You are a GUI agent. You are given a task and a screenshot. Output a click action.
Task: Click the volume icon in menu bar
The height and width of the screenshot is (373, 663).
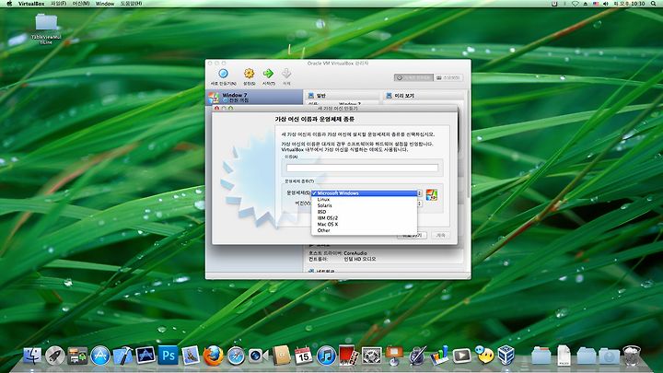(605, 4)
